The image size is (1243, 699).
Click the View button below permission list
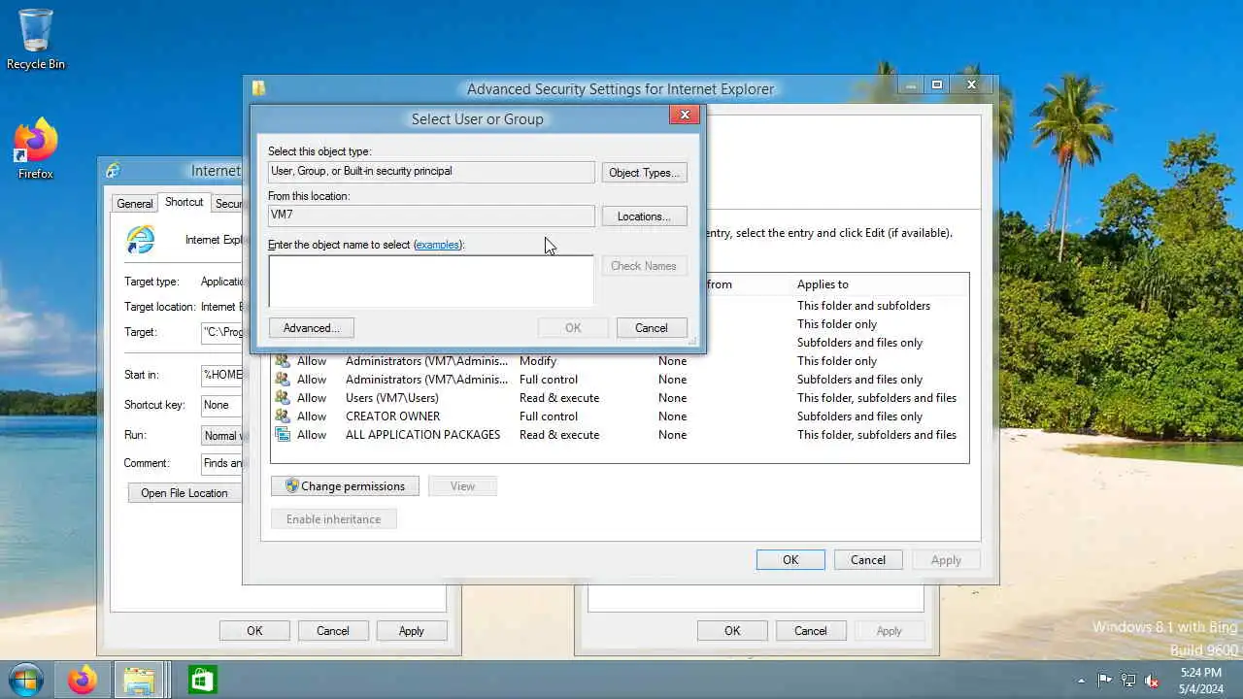pyautogui.click(x=462, y=486)
